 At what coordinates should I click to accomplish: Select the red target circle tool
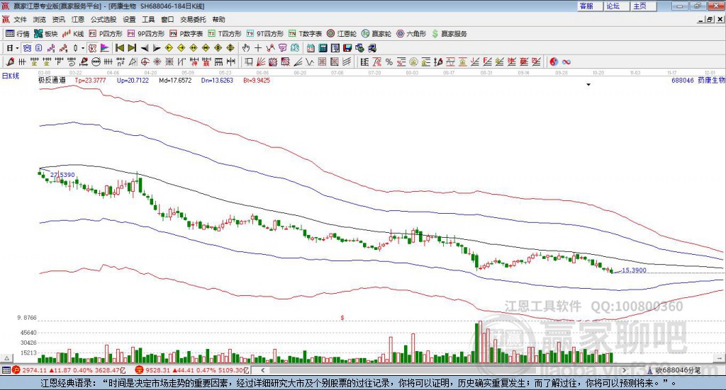click(145, 62)
